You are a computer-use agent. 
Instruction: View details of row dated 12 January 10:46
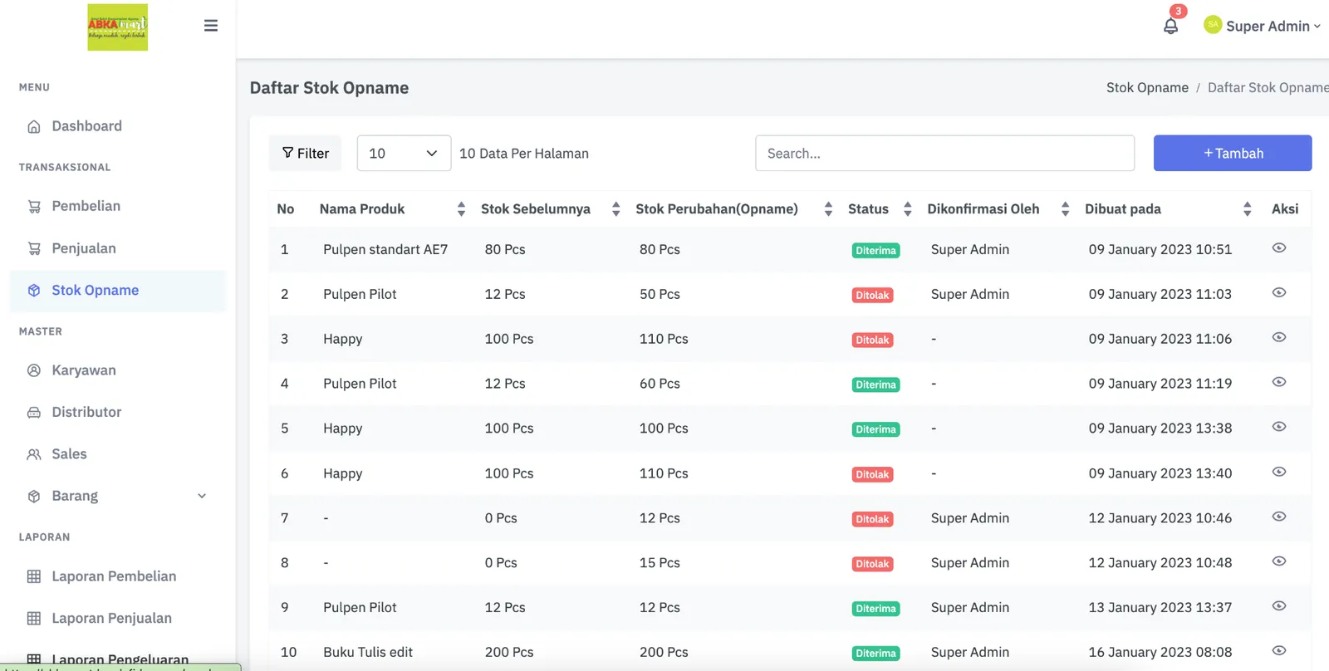point(1279,517)
